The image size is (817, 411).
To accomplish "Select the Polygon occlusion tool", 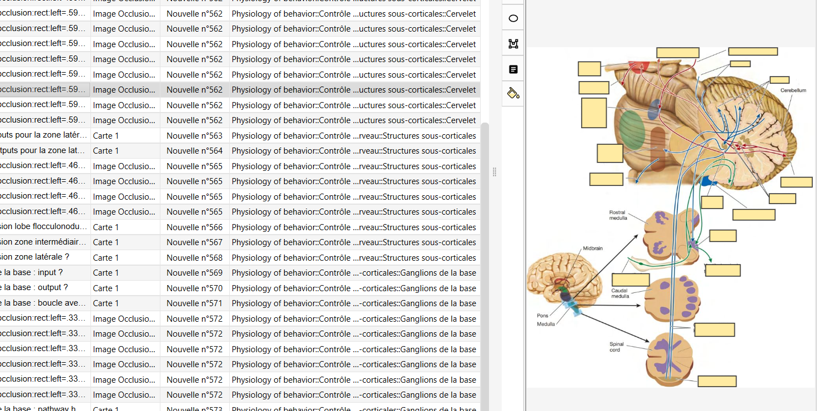I will 513,44.
